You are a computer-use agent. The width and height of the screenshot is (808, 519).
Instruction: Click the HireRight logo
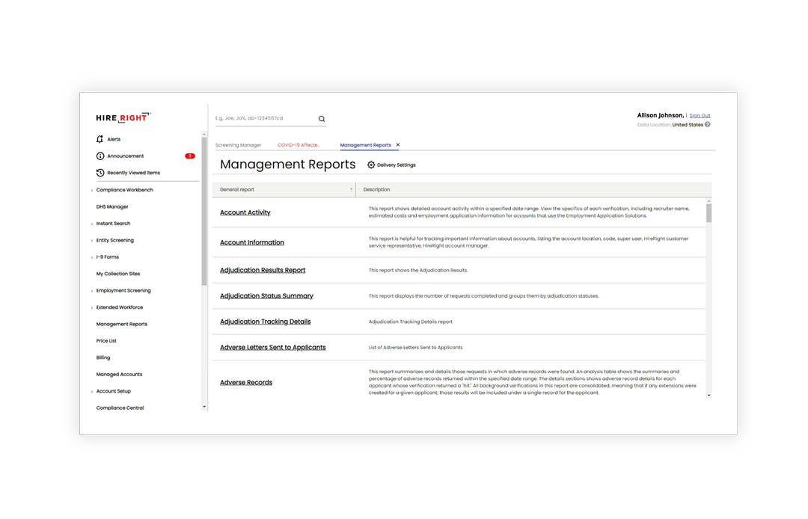pyautogui.click(x=122, y=117)
